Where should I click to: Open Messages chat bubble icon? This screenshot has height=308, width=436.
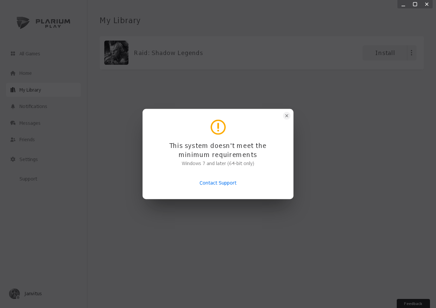point(13,123)
